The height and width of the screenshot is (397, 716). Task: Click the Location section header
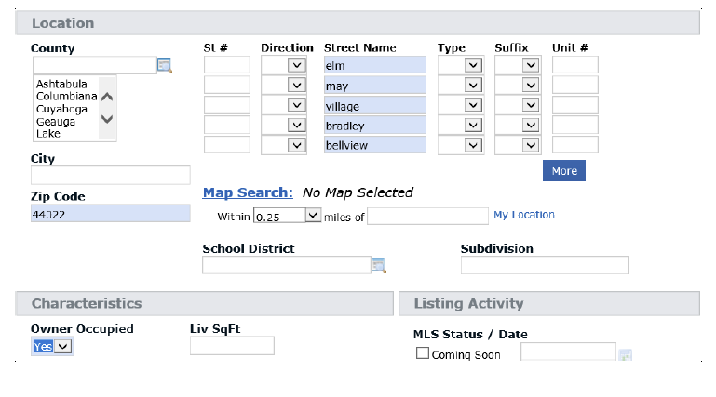(358, 23)
